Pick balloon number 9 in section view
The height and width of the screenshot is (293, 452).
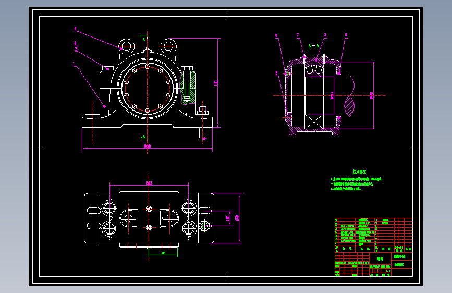pos(346,35)
